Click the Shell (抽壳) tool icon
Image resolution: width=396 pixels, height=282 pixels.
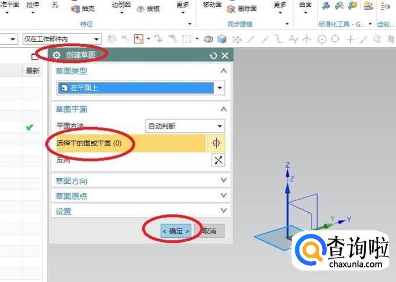pos(76,9)
